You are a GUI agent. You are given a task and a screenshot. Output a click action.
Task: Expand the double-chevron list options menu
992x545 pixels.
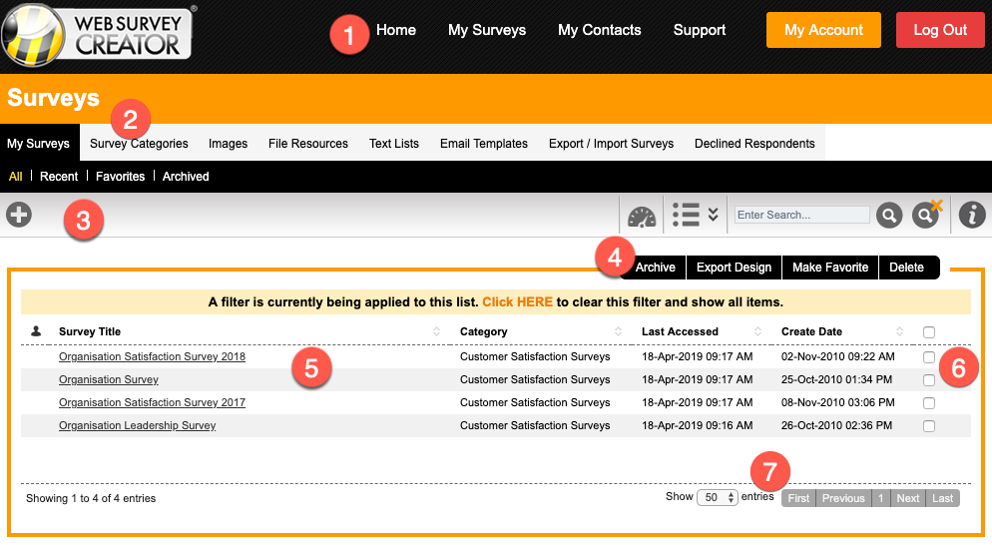(713, 215)
